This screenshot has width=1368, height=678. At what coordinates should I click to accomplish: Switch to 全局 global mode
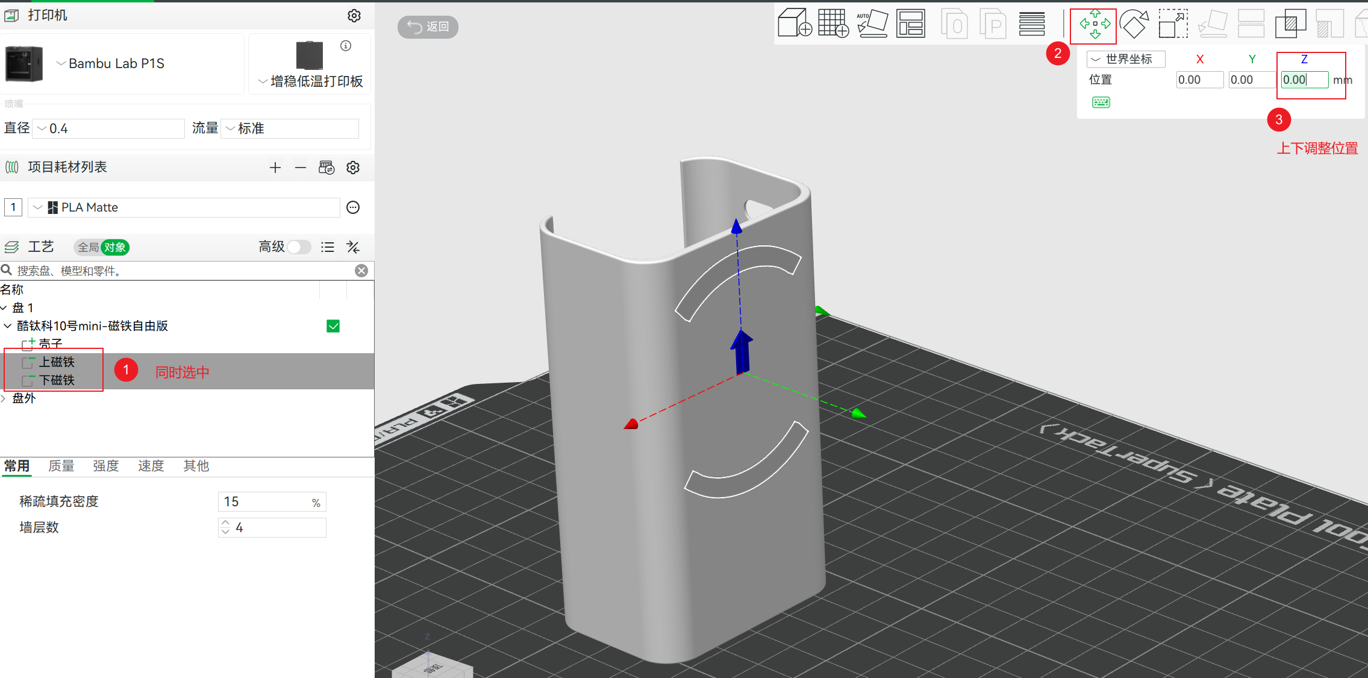(88, 247)
